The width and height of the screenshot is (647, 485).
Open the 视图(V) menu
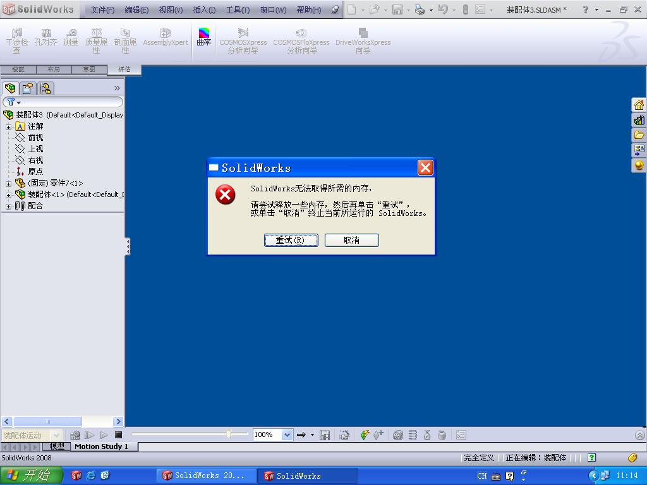pyautogui.click(x=171, y=10)
